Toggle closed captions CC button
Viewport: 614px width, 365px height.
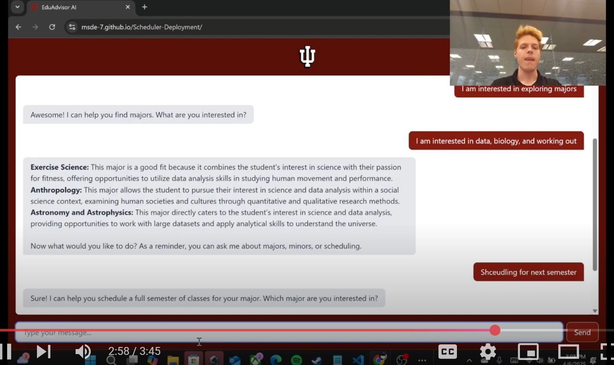448,352
